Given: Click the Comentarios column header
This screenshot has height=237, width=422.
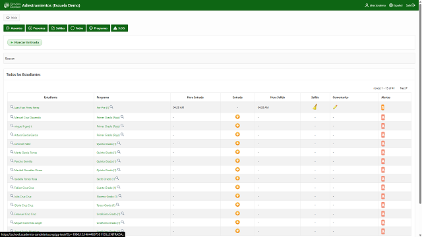Looking at the screenshot, I should click(340, 97).
